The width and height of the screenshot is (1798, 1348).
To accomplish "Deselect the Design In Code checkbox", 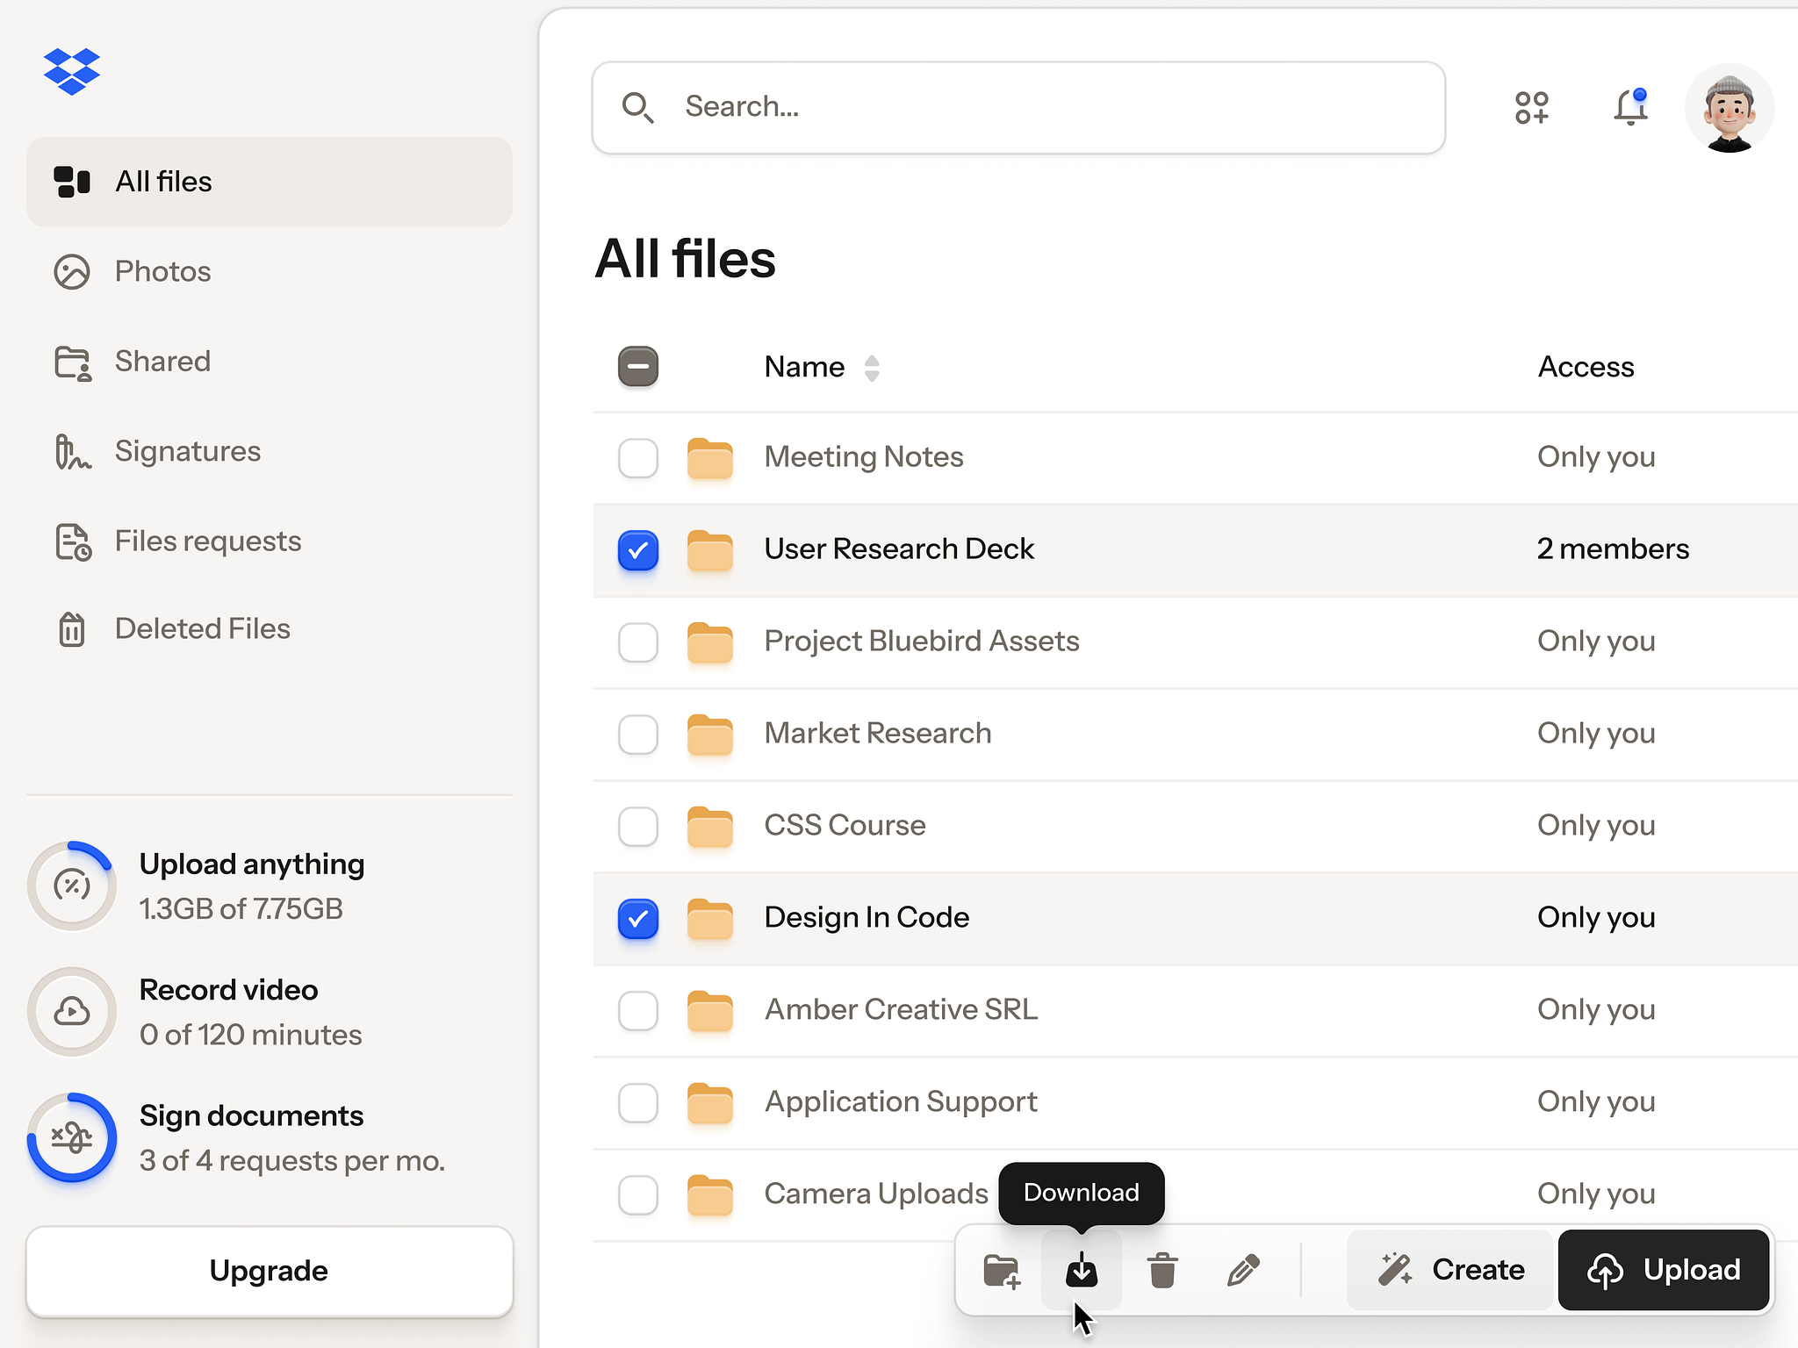I will [x=637, y=919].
